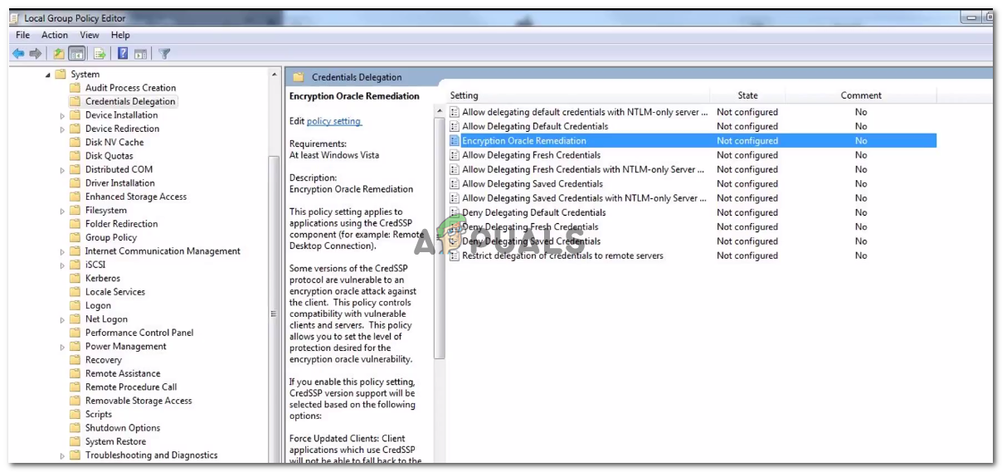Screen dimensions: 1002x472
Task: Open the Action menu
Action: tap(55, 35)
